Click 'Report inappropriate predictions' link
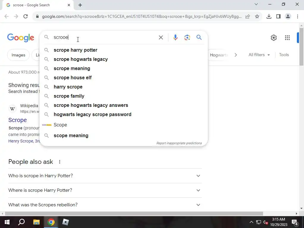 [x=179, y=143]
